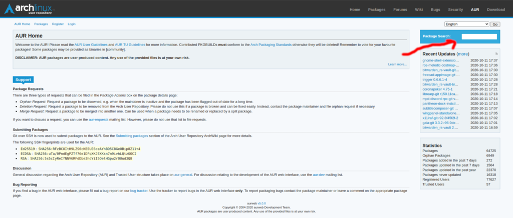Open the subtitlecomposer-git package link
This screenshot has width=513, height=218.
point(441,108)
